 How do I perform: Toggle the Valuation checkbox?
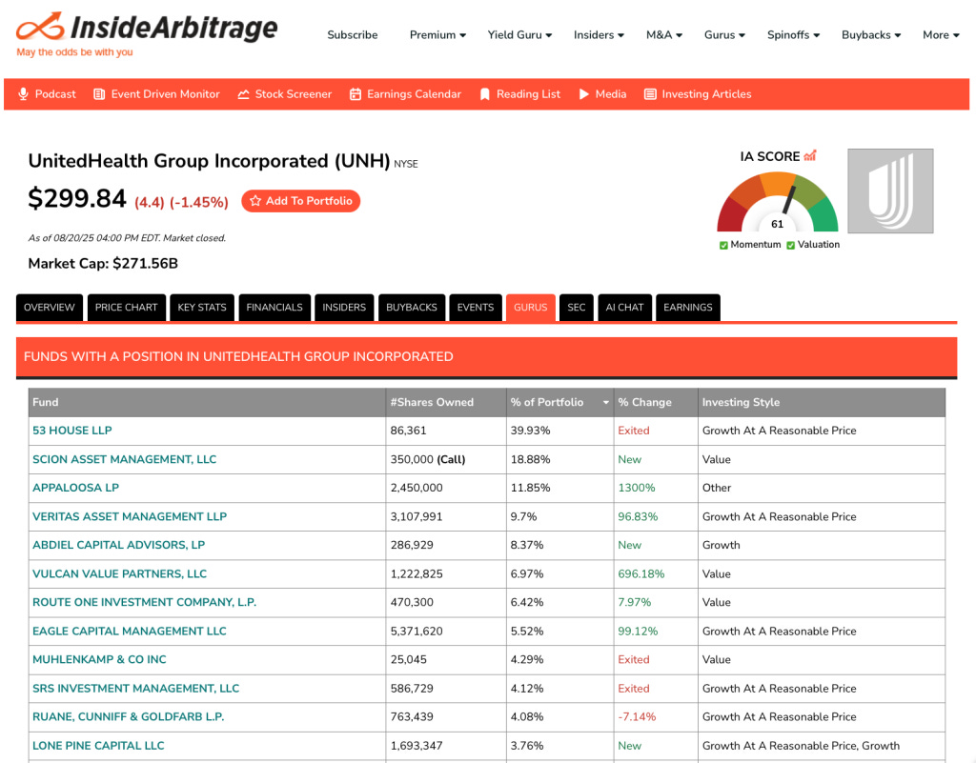tap(790, 245)
